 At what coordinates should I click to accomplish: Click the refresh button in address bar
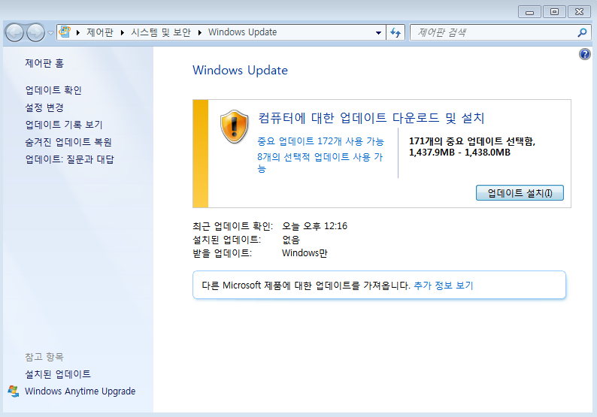tap(395, 32)
